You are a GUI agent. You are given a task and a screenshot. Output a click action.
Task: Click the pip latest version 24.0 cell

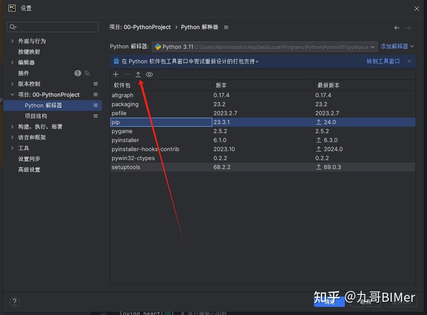(x=365, y=122)
